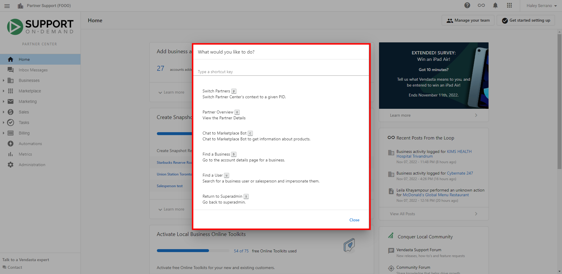Viewport: 562px width, 274px height.
Task: Click the Administration gear icon
Action: point(11,165)
